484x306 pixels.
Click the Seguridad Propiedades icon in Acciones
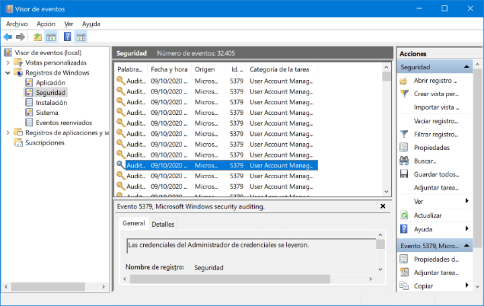(404, 147)
